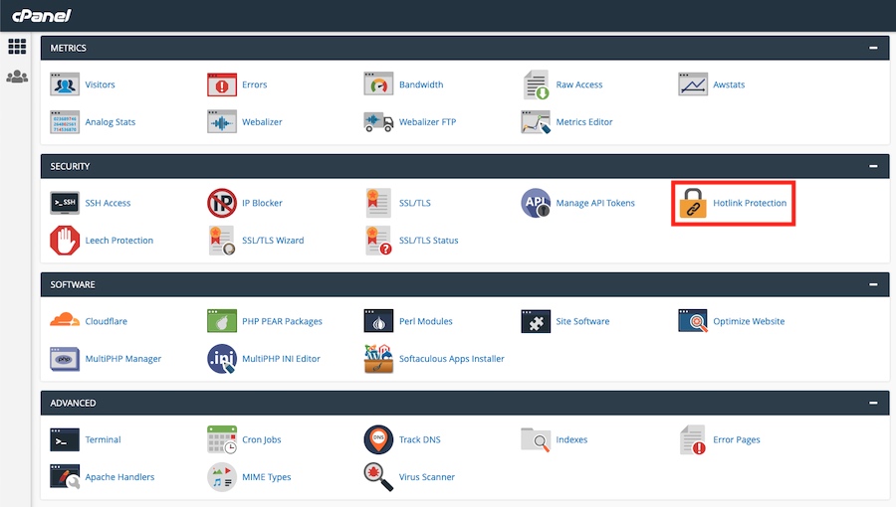Image resolution: width=896 pixels, height=507 pixels.
Task: Open the MultiPHP Manager link
Action: point(123,359)
